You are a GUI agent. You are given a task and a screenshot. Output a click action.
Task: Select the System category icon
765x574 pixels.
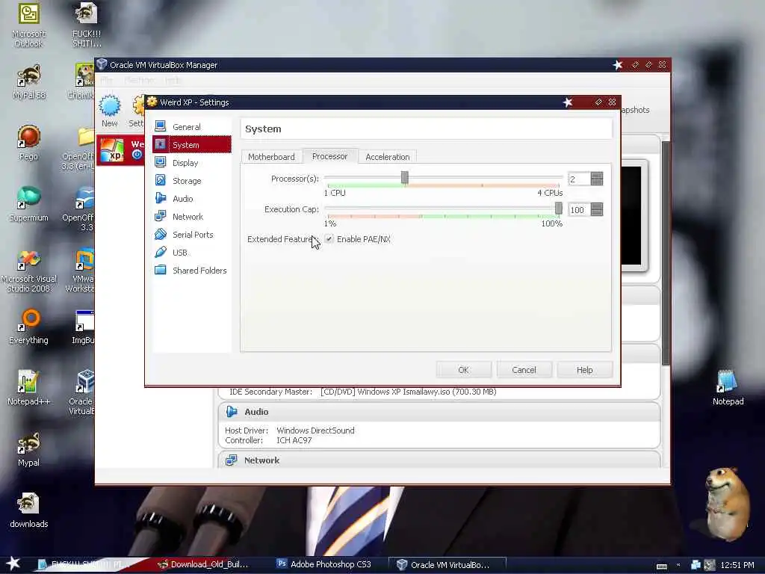(160, 144)
